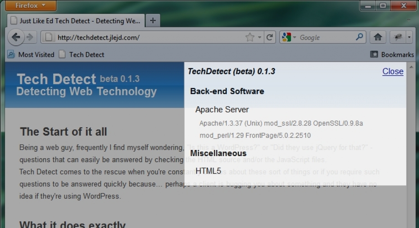This screenshot has width=419, height=228.
Task: Minimize the Firefox window
Action: [368, 6]
